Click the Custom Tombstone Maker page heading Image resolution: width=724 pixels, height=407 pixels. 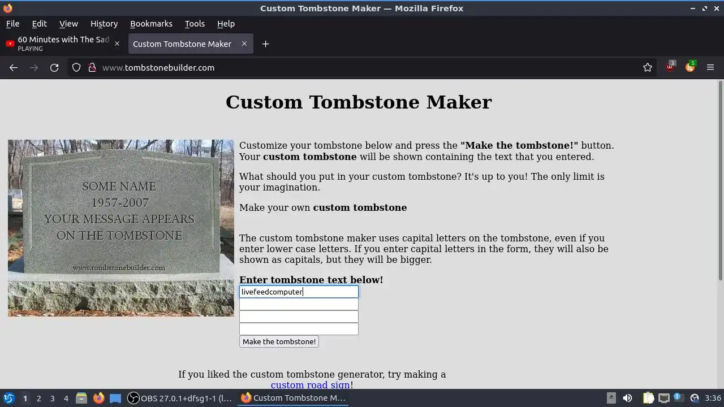click(359, 102)
